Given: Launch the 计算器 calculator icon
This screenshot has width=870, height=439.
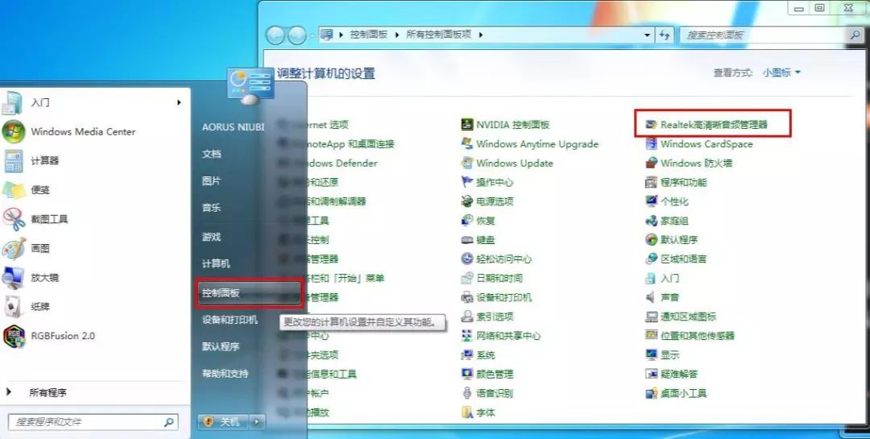Looking at the screenshot, I should 14,161.
